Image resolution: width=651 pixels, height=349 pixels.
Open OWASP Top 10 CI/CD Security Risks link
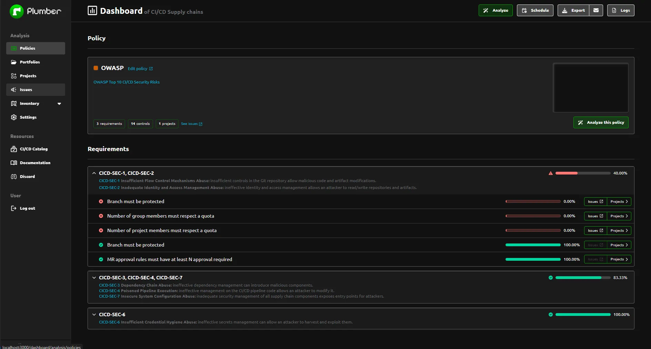pyautogui.click(x=126, y=82)
